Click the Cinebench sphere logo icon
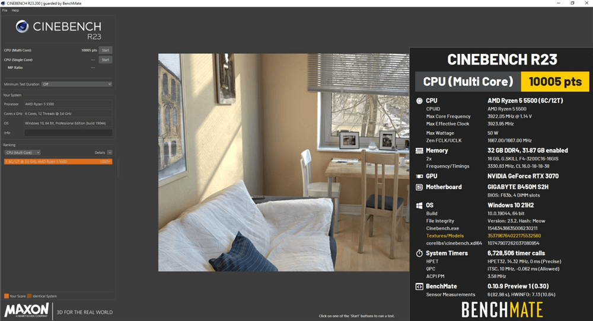This screenshot has width=593, height=321. tap(23, 27)
